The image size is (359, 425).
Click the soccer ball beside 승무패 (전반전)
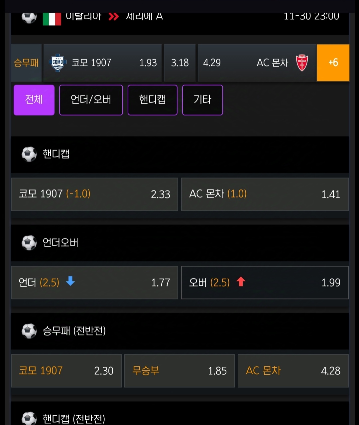point(29,331)
